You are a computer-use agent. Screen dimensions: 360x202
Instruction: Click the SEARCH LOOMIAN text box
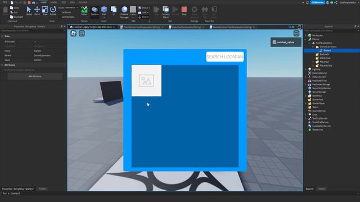(225, 57)
